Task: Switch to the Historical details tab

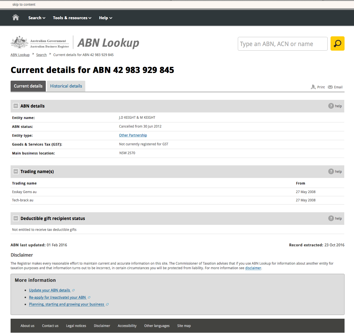Action: [66, 86]
